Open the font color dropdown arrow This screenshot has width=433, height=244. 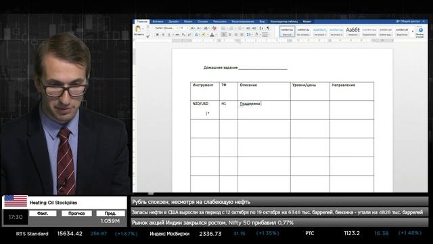[x=216, y=35]
